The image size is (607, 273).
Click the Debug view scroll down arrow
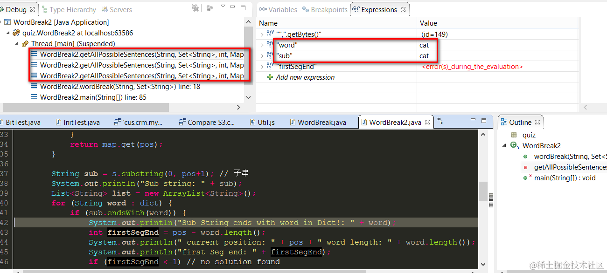pyautogui.click(x=248, y=97)
